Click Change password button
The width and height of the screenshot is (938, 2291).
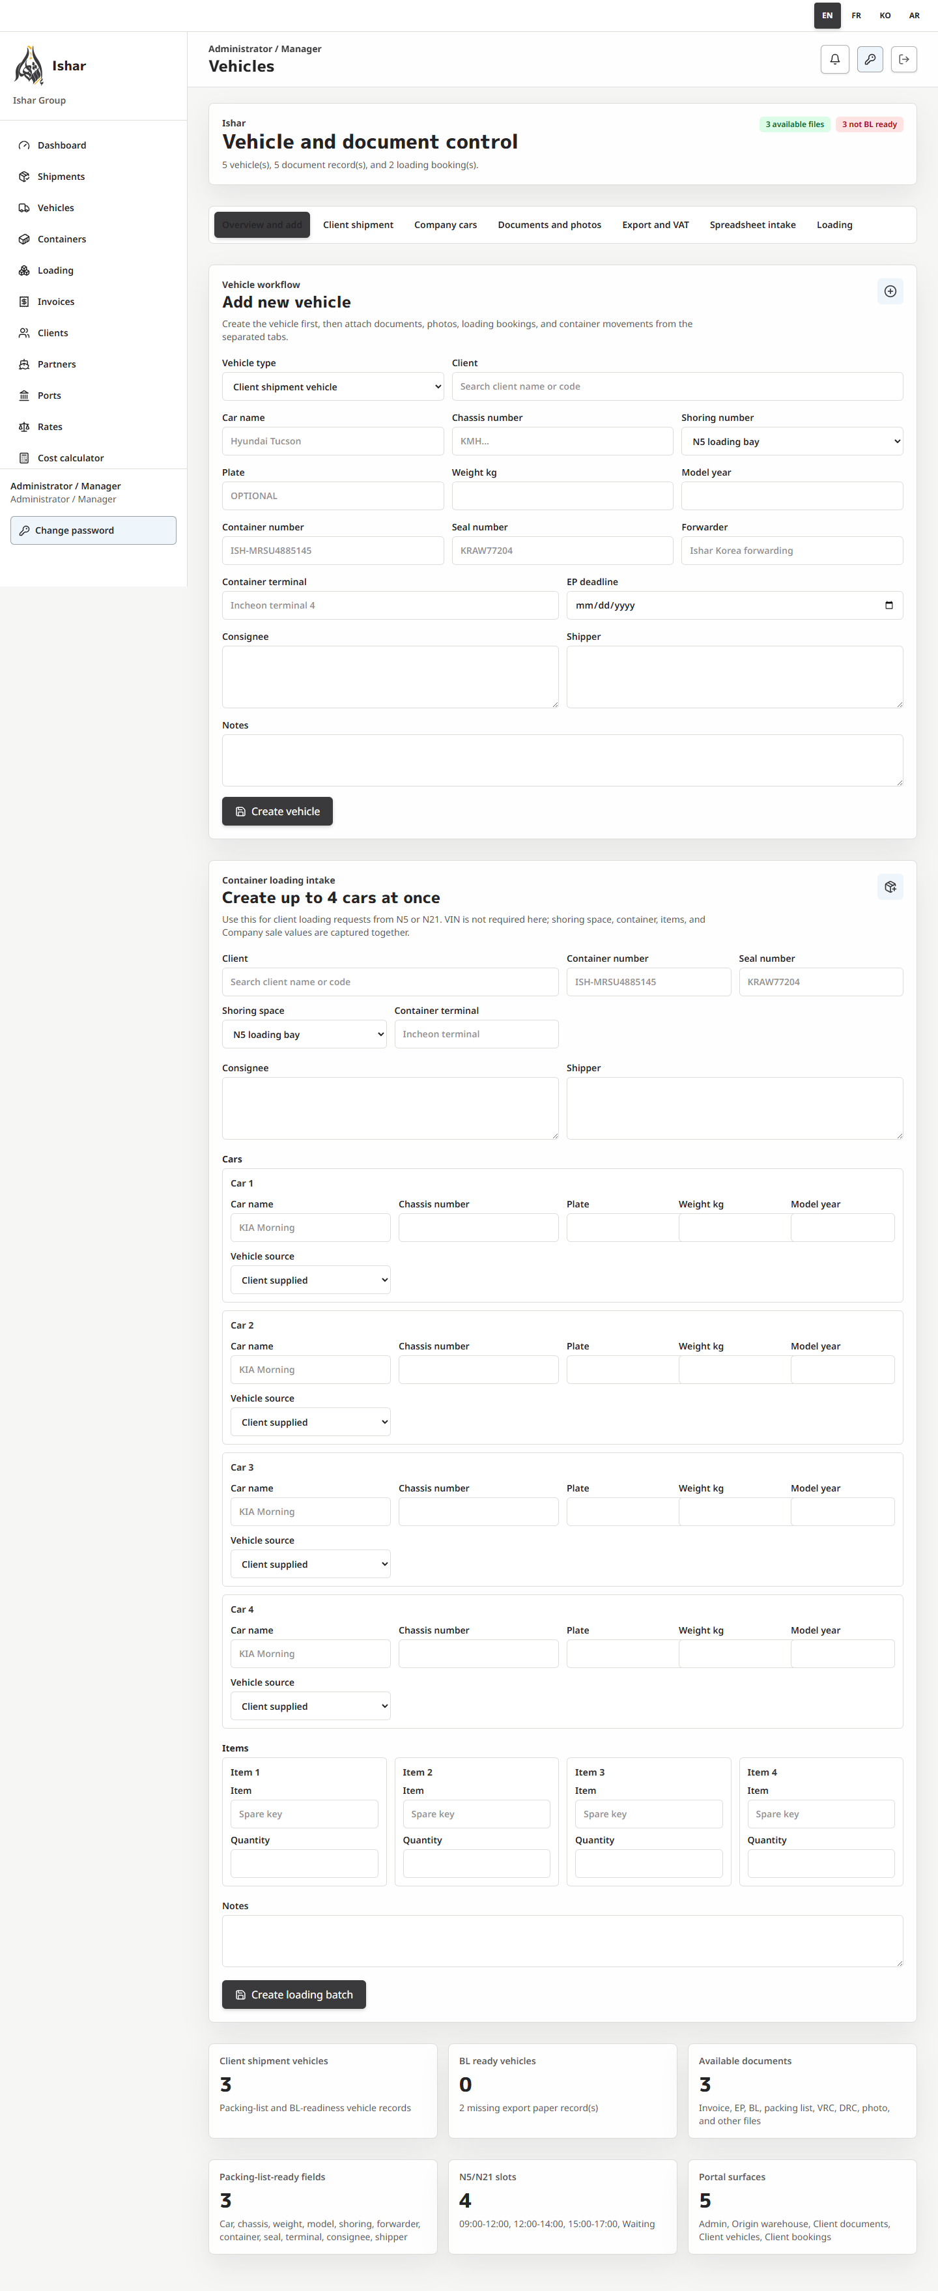pos(93,530)
